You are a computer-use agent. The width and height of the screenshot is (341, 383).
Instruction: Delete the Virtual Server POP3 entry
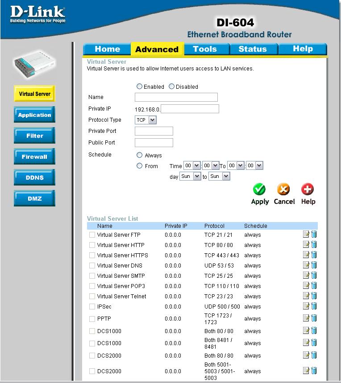(314, 285)
